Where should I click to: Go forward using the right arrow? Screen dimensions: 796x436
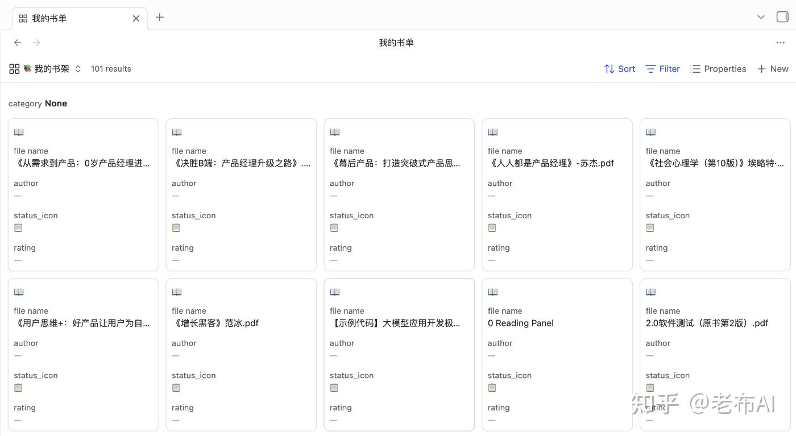point(37,43)
